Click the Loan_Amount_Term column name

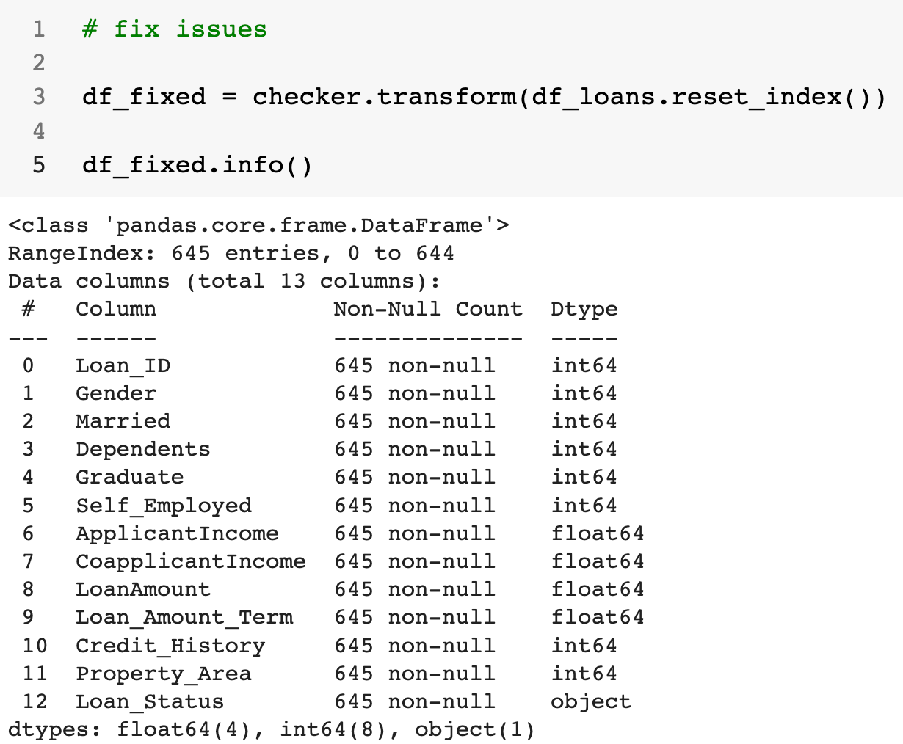pyautogui.click(x=184, y=617)
